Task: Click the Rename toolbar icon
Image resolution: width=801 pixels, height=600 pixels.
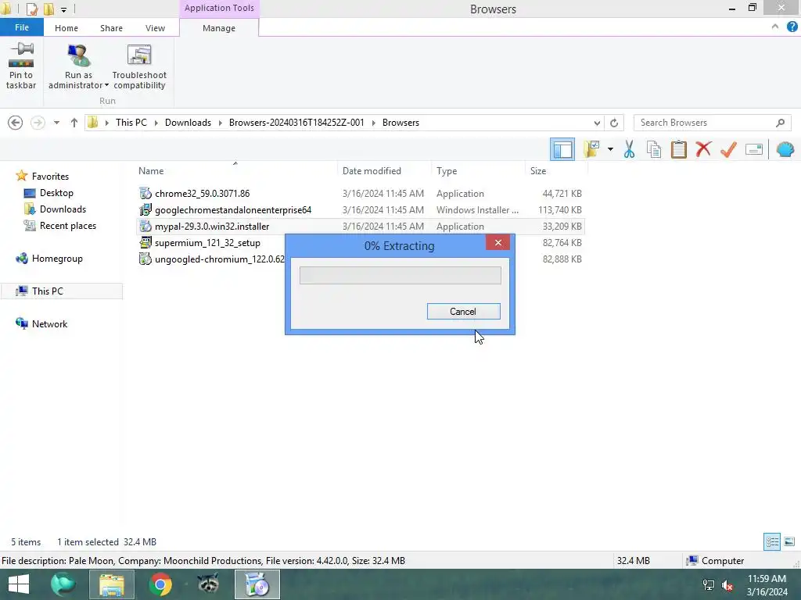Action: click(754, 149)
